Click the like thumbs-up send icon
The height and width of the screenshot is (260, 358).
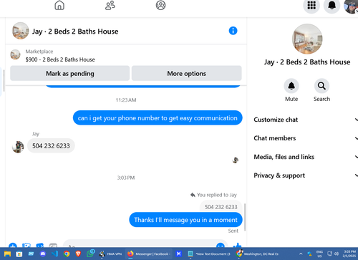point(237,246)
